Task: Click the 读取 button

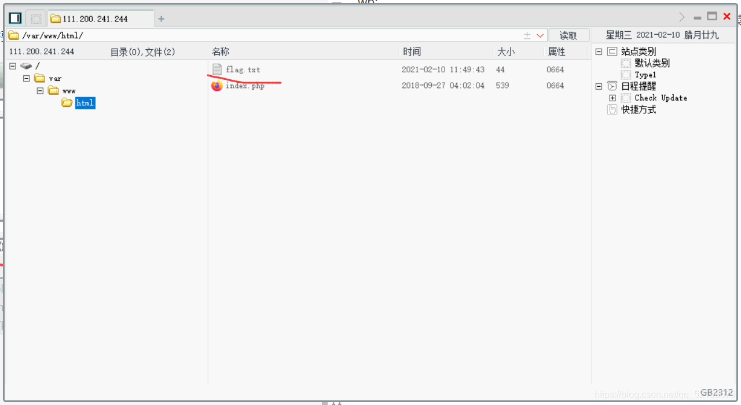Action: 568,35
